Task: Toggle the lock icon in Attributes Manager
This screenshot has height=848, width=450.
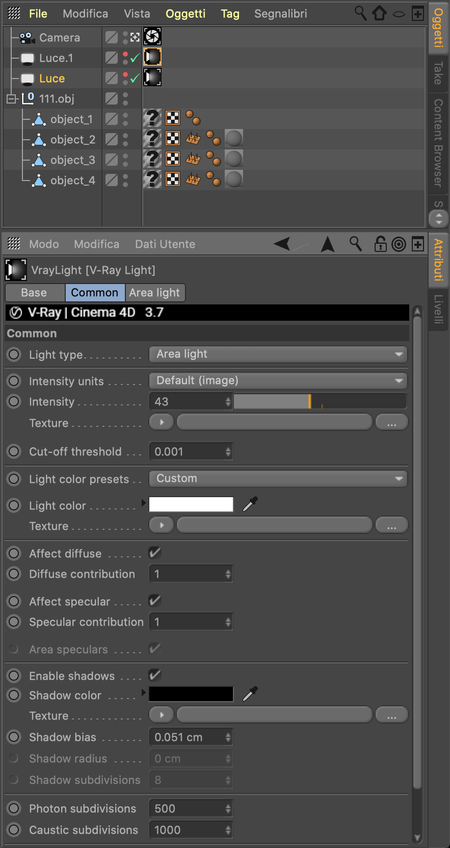Action: 380,244
